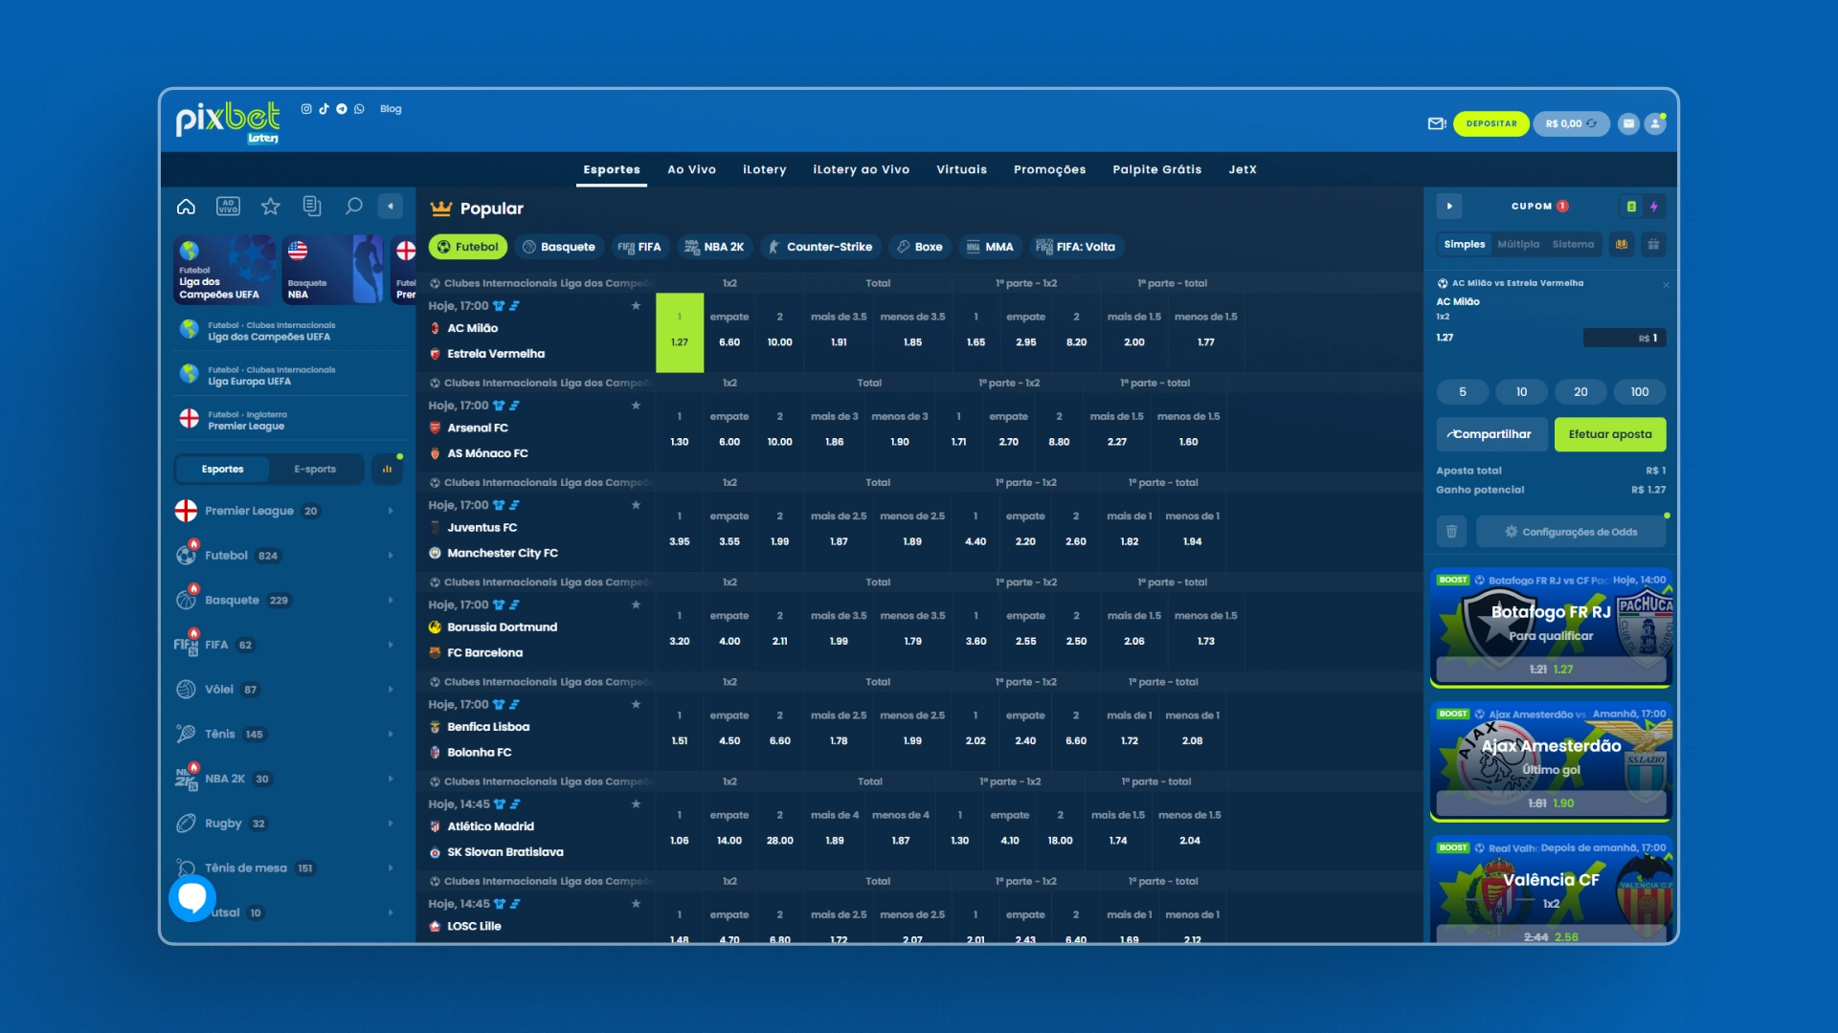Open the Promoções tab
The image size is (1838, 1033).
(1050, 169)
